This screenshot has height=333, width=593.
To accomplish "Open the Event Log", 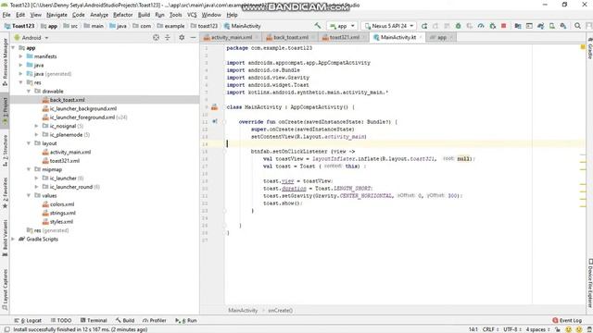I will pos(567,320).
